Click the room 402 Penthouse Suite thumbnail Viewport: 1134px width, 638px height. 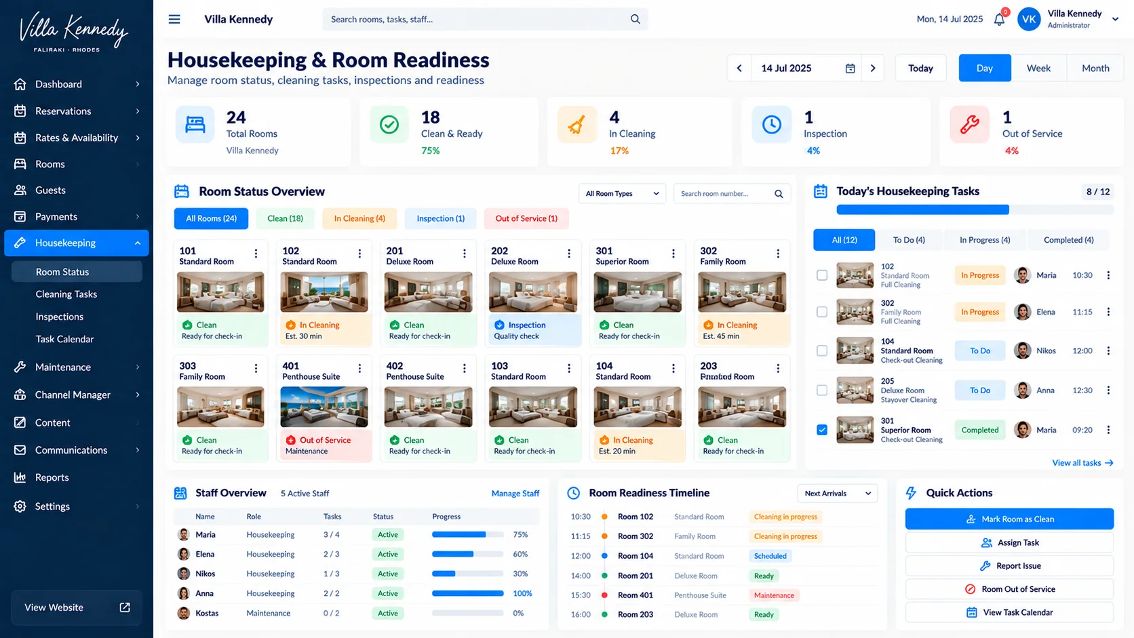[x=428, y=407]
